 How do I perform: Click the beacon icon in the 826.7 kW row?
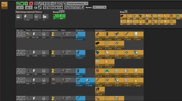(63, 34)
